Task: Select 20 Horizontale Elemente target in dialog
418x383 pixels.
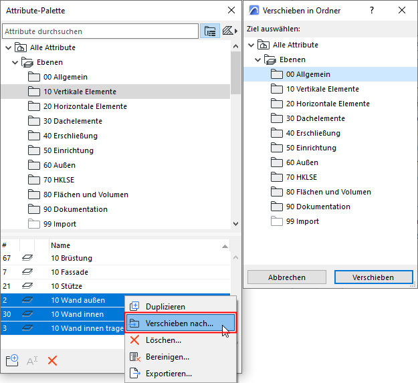Action: [x=330, y=104]
